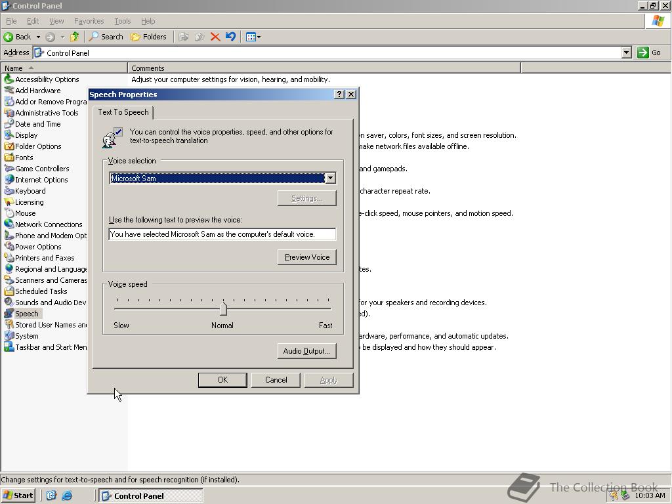Select the Accessibility Options icon
Image resolution: width=672 pixels, height=504 pixels.
click(9, 79)
